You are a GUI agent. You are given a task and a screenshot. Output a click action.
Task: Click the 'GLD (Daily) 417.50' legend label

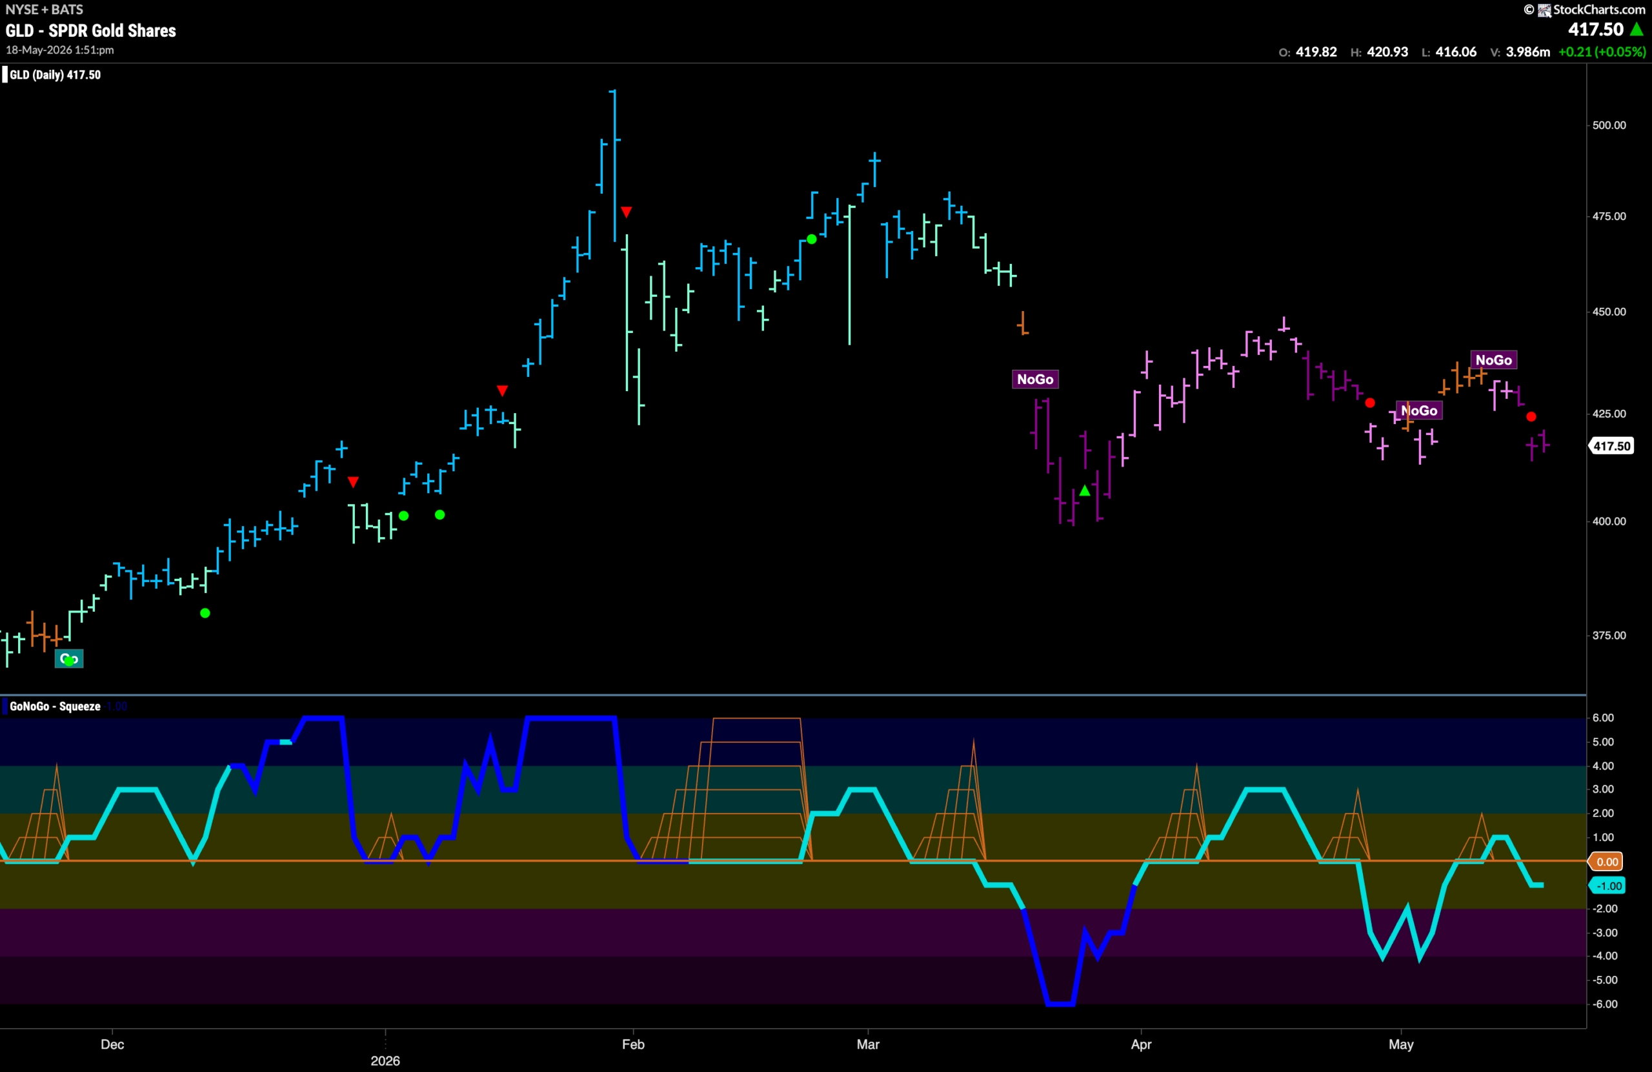pos(55,75)
